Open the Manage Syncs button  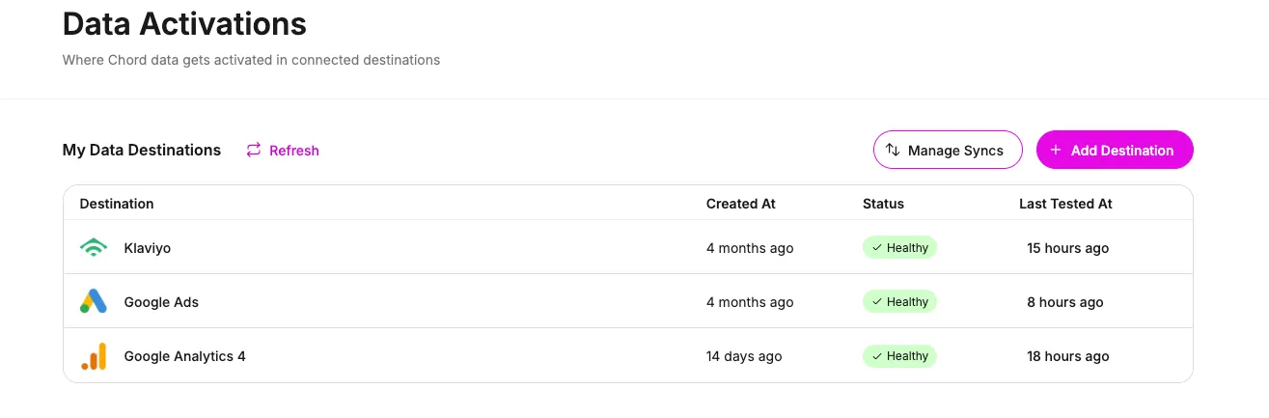coord(948,150)
